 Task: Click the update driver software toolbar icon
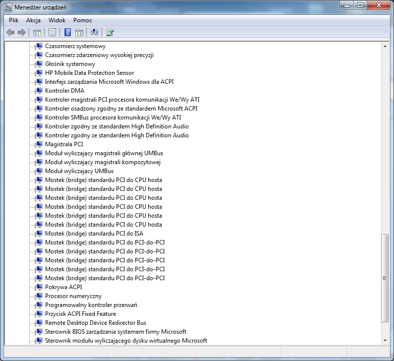point(110,32)
